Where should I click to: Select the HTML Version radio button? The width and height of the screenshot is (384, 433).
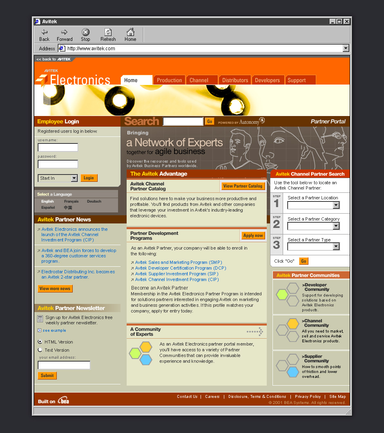coord(40,342)
